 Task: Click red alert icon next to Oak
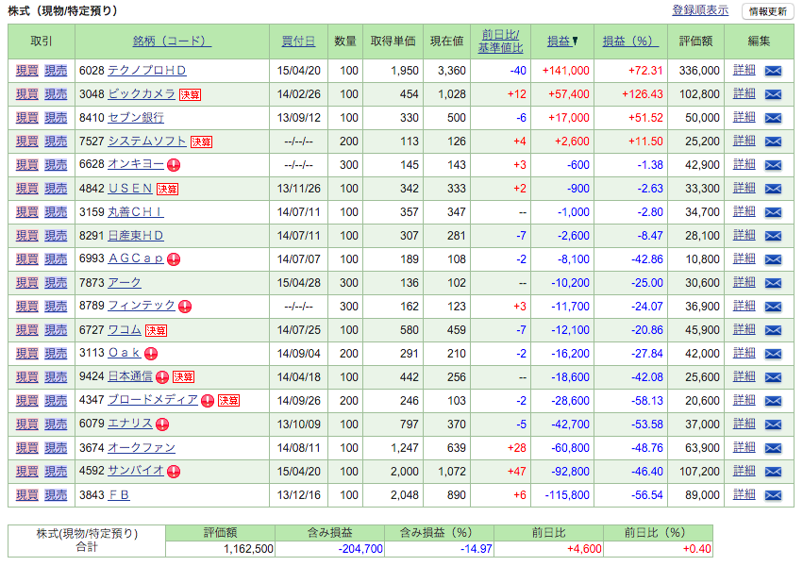pyautogui.click(x=151, y=354)
